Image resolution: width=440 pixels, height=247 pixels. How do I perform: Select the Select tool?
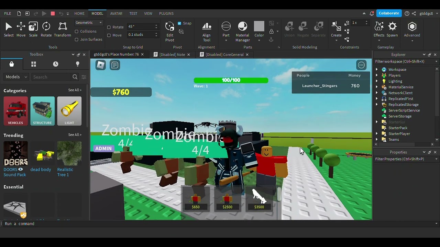[x=9, y=30]
